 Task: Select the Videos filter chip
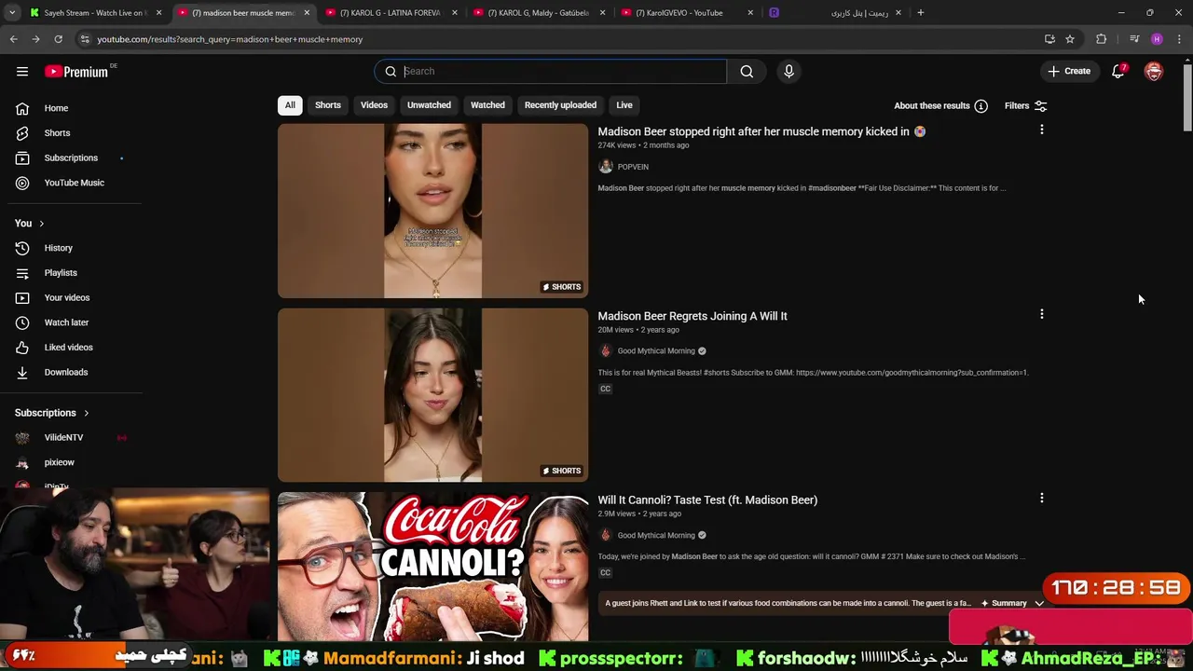click(x=374, y=105)
